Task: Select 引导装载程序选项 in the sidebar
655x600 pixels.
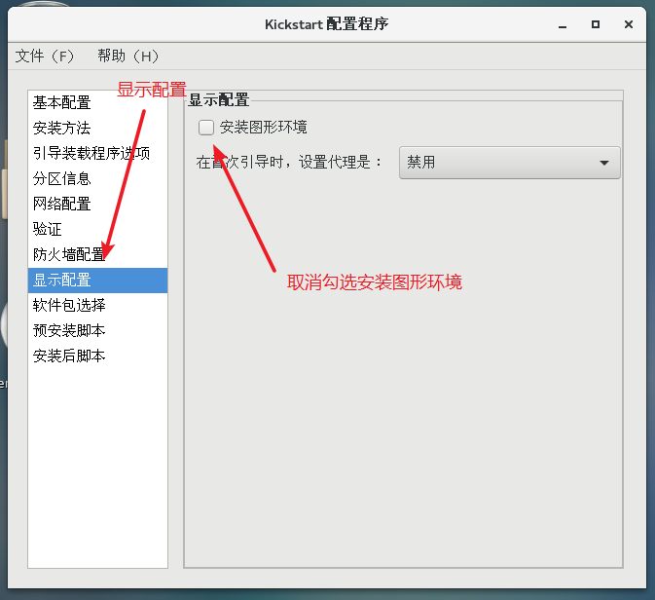Action: (97, 153)
